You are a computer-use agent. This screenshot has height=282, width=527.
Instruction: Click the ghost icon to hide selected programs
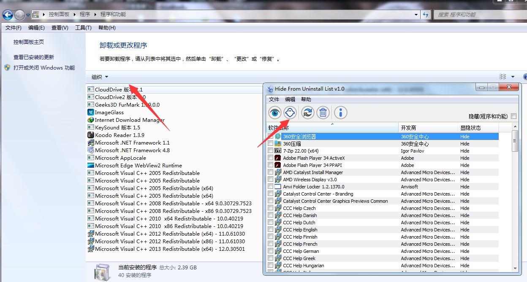click(x=290, y=113)
